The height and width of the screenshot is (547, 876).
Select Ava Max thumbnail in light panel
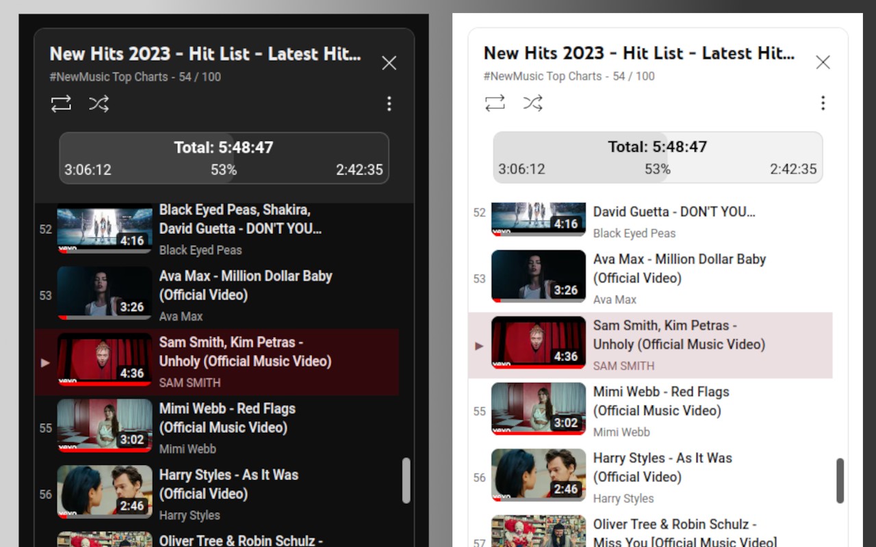point(539,276)
